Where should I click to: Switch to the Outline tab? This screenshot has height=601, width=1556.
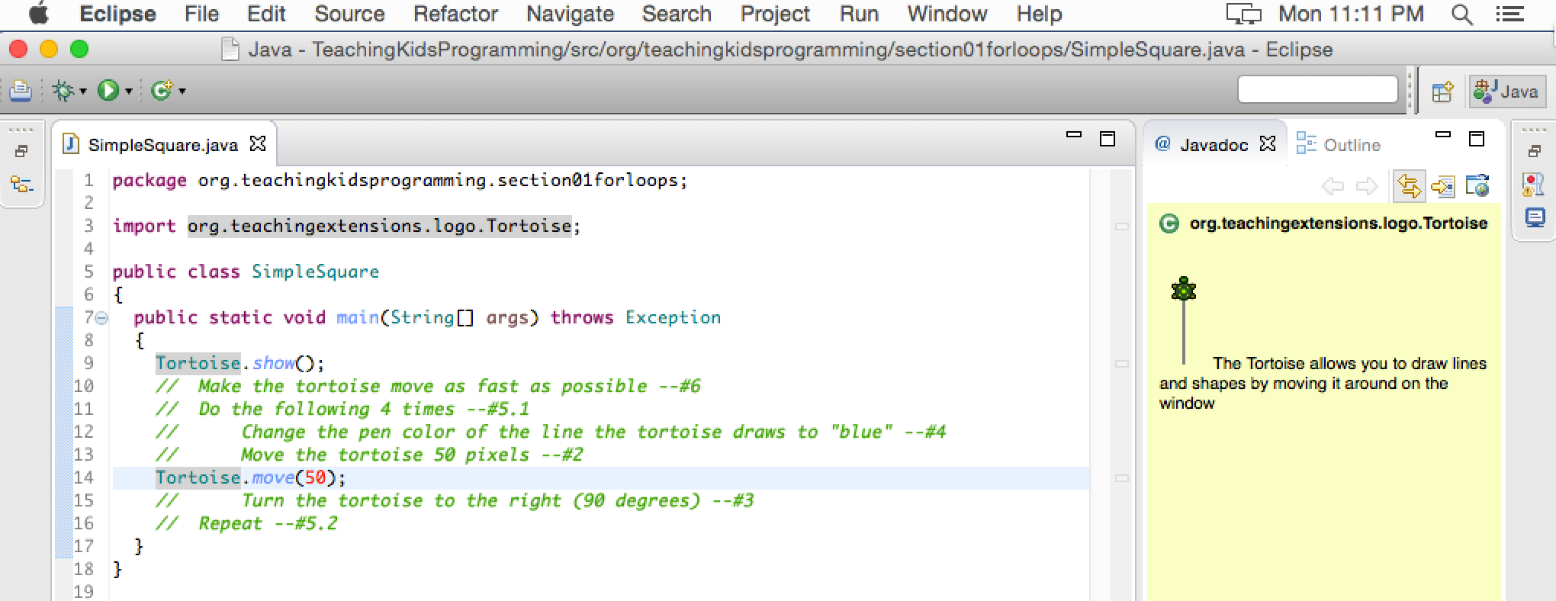1340,144
